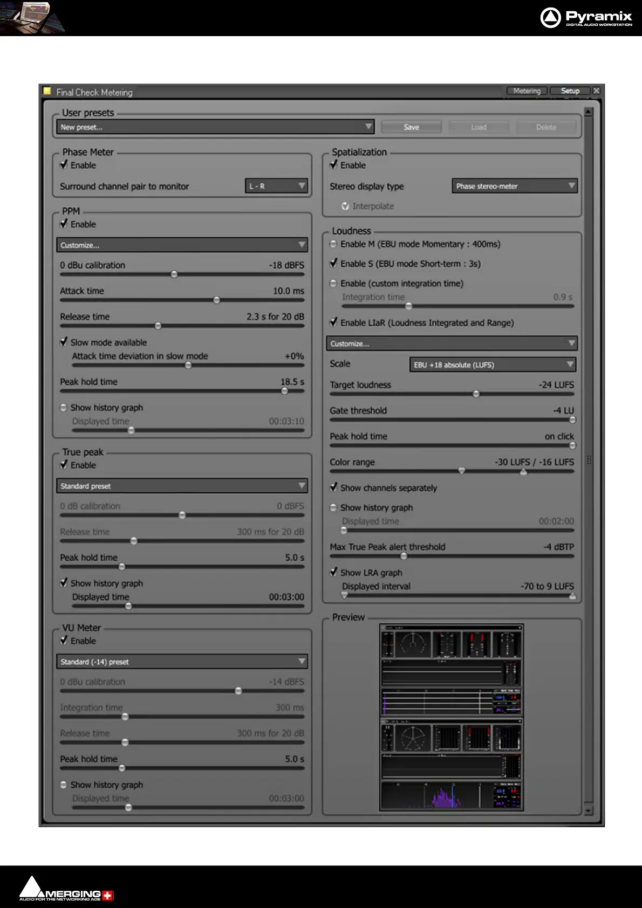Adjust True peak Displayed time slider
642x908 pixels.
[128, 607]
